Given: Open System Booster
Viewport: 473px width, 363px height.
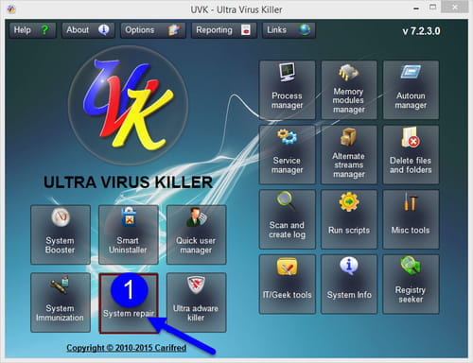Looking at the screenshot, I should click(61, 234).
